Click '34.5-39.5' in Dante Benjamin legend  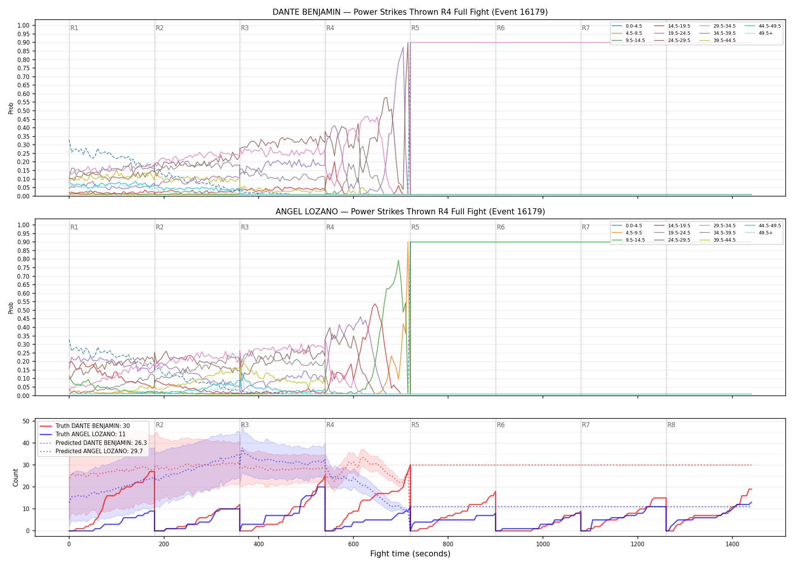724,33
